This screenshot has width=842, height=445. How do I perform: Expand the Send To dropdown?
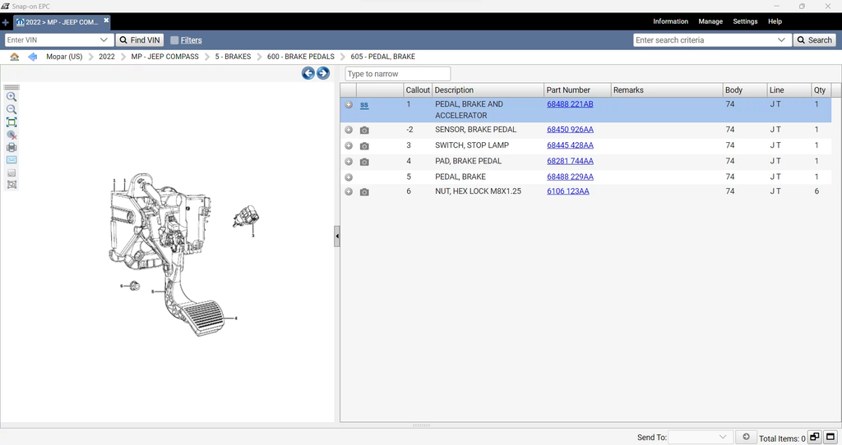click(723, 438)
